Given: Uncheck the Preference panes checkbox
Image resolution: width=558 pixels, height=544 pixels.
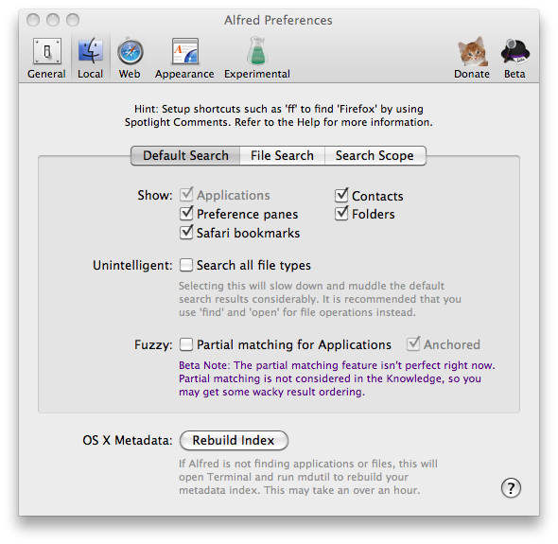Looking at the screenshot, I should pyautogui.click(x=186, y=214).
